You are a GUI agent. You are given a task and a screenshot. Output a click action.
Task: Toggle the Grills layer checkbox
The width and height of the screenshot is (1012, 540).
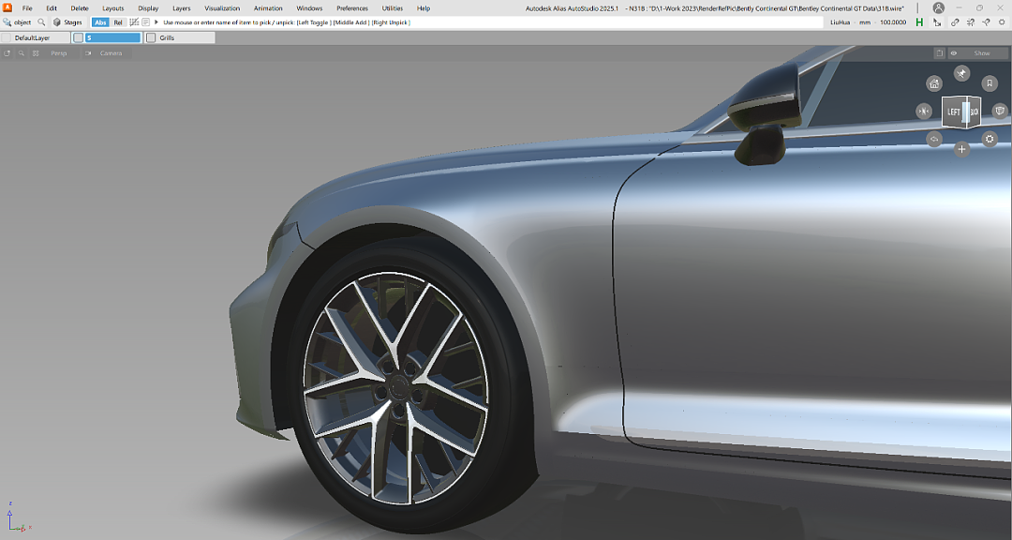[x=151, y=37]
